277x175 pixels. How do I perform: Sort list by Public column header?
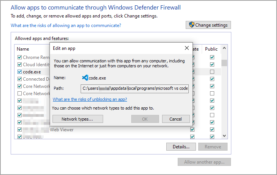[211, 49]
